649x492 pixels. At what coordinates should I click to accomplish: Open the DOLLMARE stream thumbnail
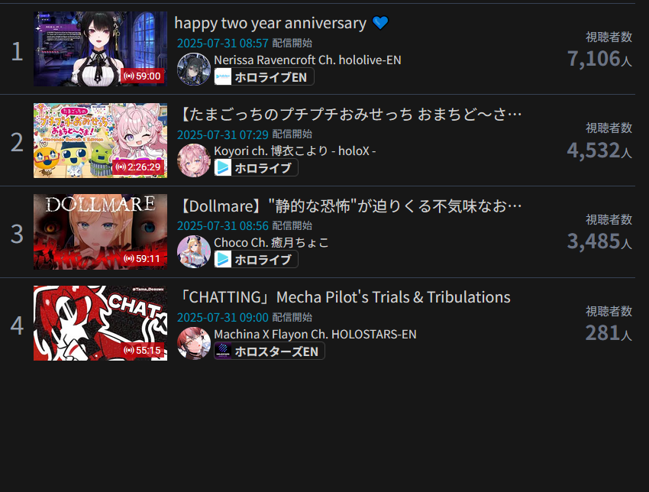click(x=101, y=232)
